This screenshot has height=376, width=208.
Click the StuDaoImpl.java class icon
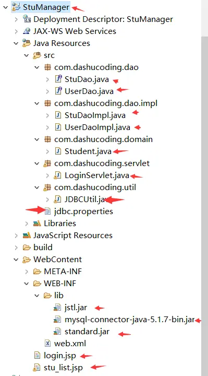[x=58, y=115]
